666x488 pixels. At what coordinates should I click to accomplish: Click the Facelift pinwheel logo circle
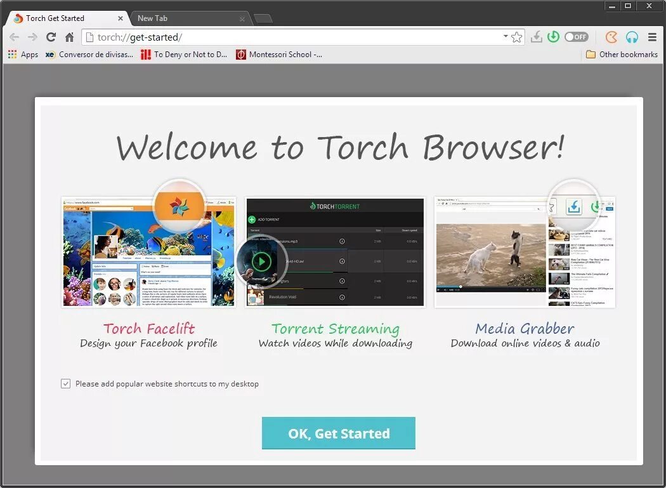tap(180, 206)
